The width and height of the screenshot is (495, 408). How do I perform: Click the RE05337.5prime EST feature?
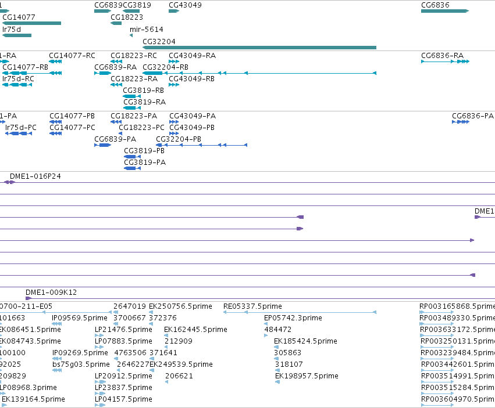click(300, 312)
